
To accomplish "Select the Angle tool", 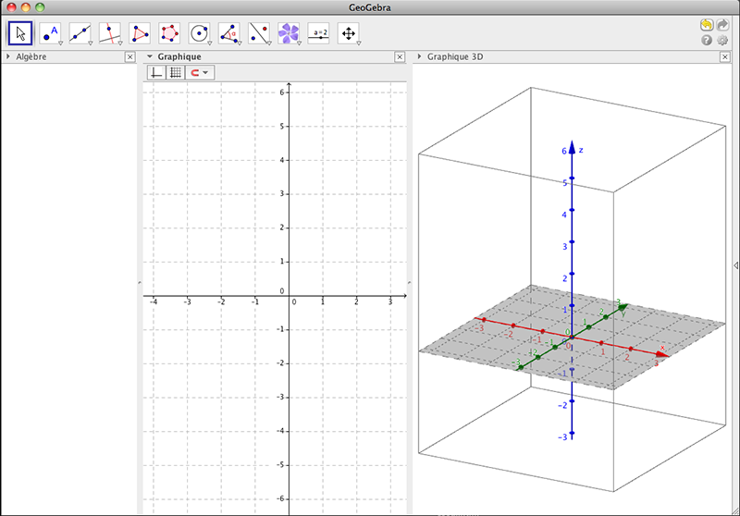I will pos(229,33).
